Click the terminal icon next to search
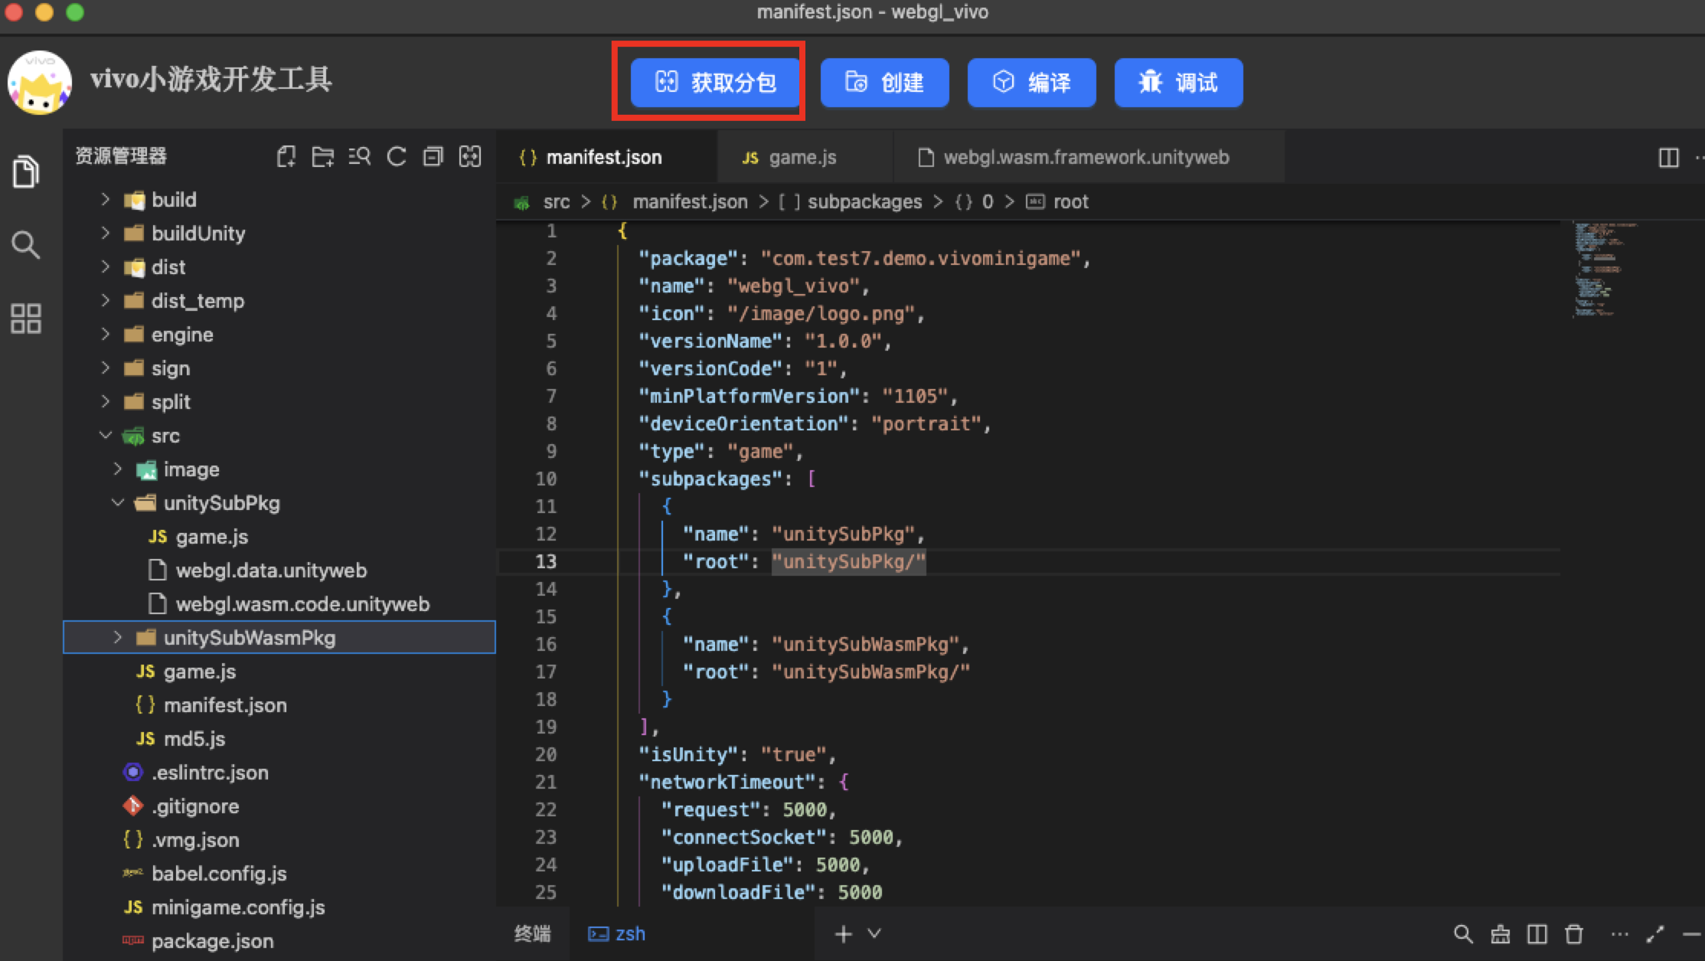This screenshot has height=961, width=1705. point(1501,934)
